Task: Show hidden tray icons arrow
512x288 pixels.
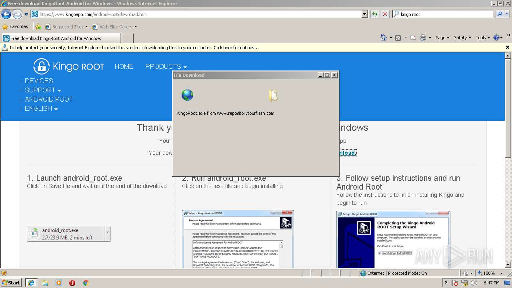Action: 446,283
